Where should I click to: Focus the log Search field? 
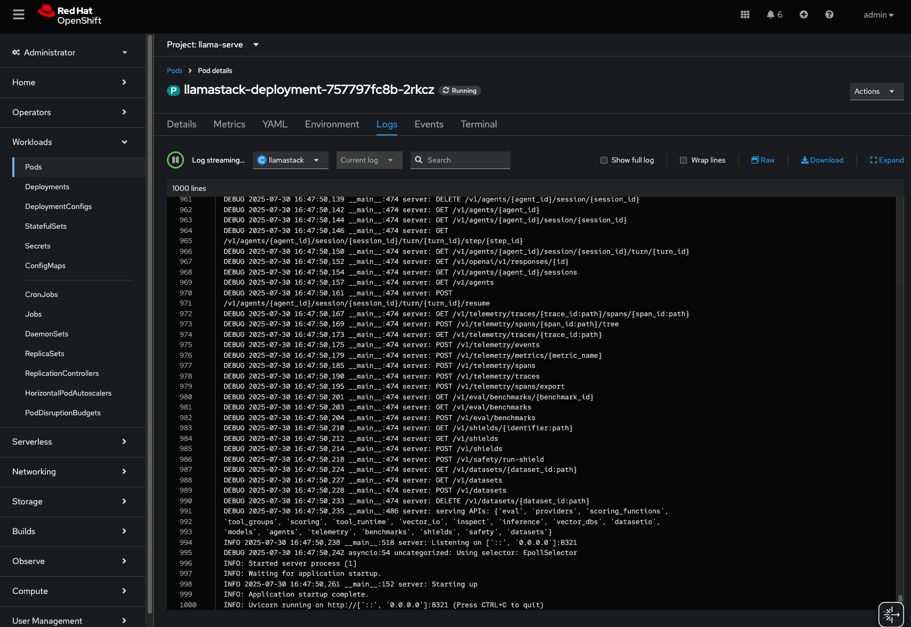(x=460, y=160)
